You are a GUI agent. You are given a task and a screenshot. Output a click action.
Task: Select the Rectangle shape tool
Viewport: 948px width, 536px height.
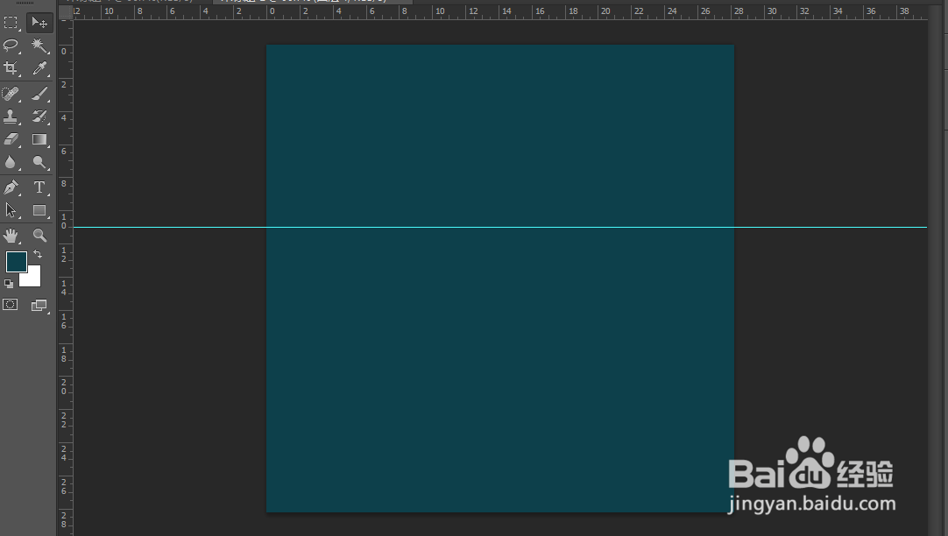[39, 210]
